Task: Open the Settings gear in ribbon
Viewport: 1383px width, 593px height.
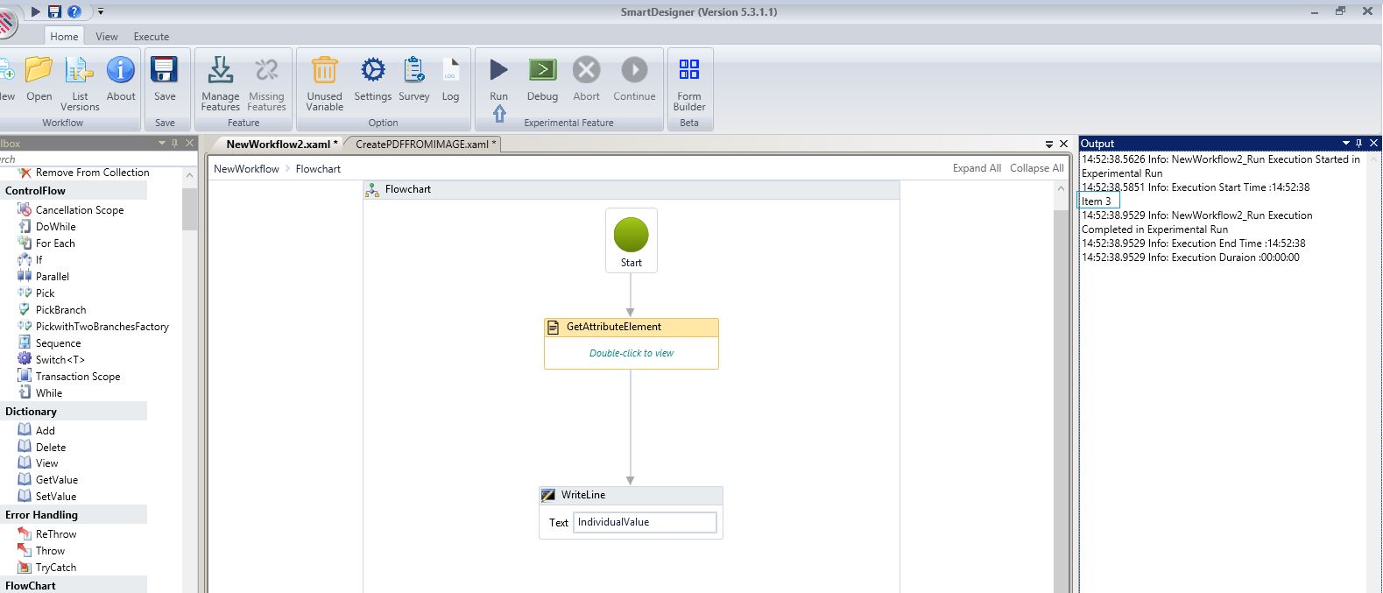Action: pos(372,71)
